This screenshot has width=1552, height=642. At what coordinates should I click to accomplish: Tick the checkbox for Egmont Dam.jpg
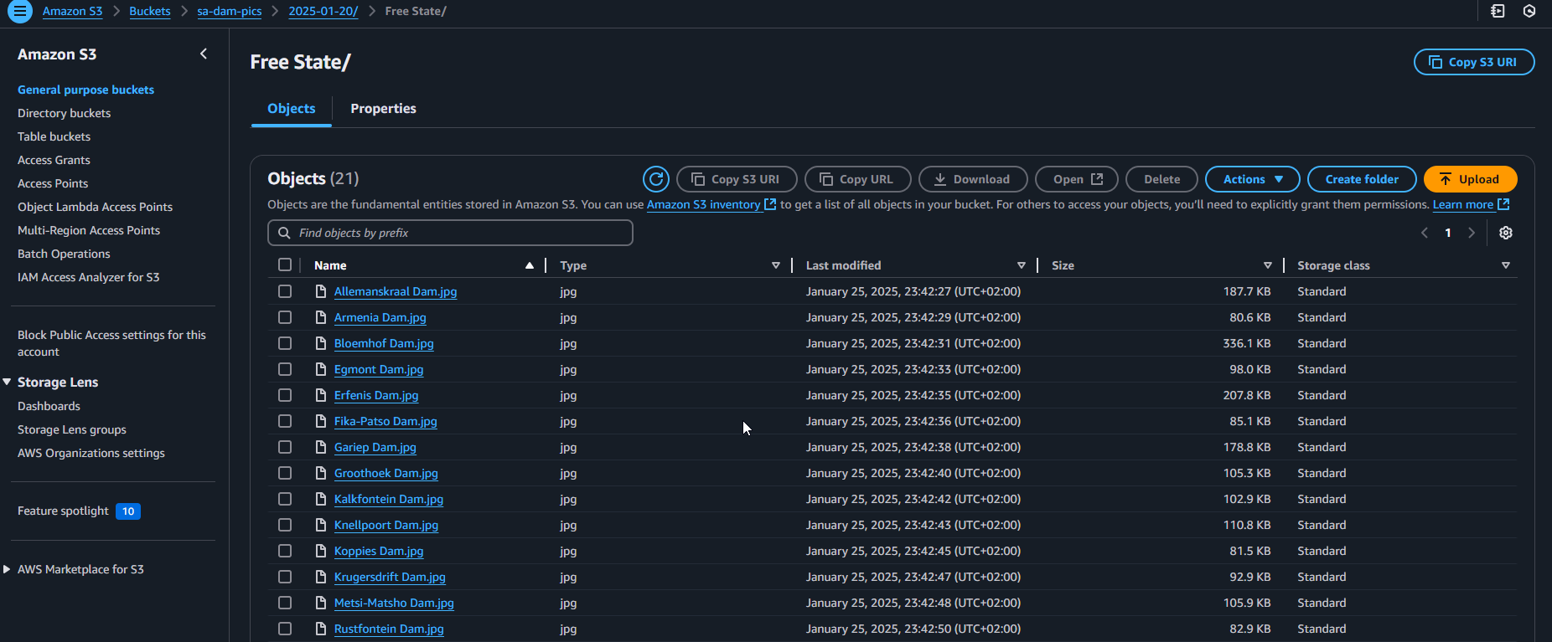point(285,369)
